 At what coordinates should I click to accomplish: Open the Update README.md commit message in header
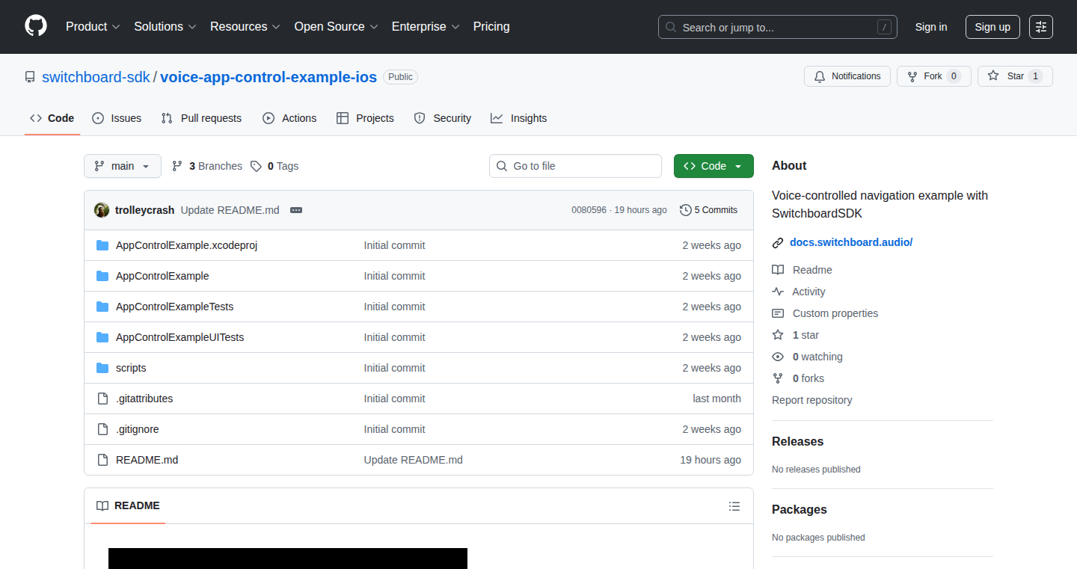(230, 210)
